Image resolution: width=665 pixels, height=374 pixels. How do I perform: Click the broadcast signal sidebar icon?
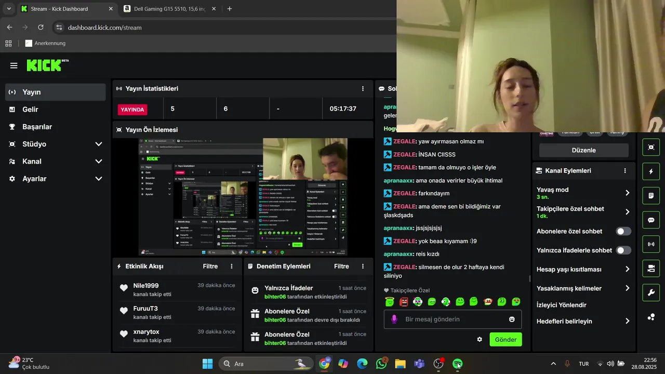pyautogui.click(x=651, y=244)
